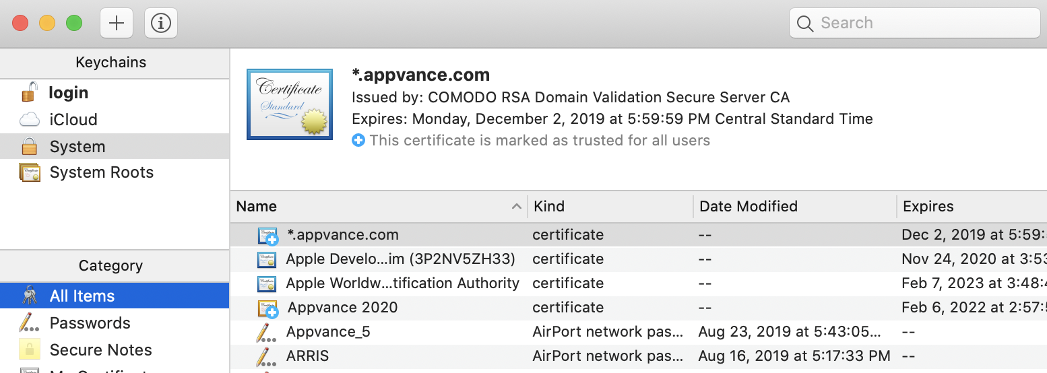The image size is (1047, 373).
Task: Select the Secure Notes category
Action: [115, 349]
